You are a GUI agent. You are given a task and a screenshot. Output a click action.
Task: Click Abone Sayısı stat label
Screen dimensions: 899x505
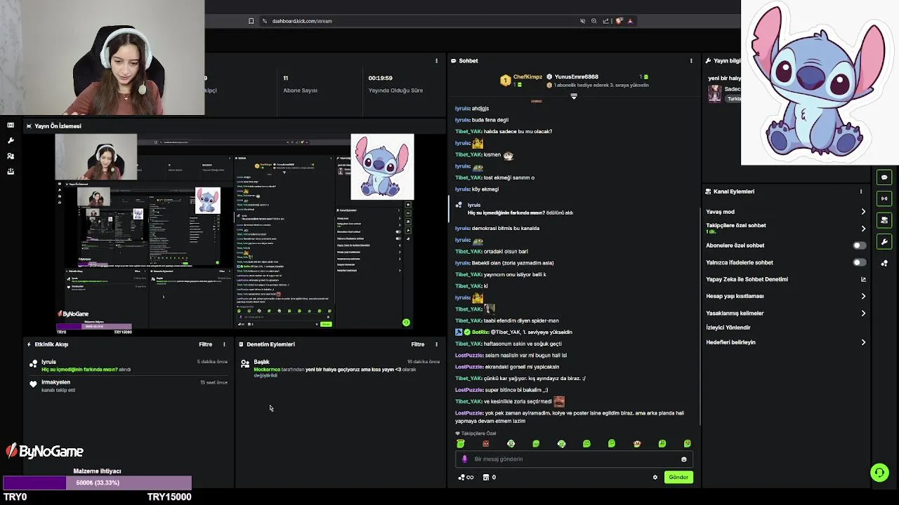point(300,90)
